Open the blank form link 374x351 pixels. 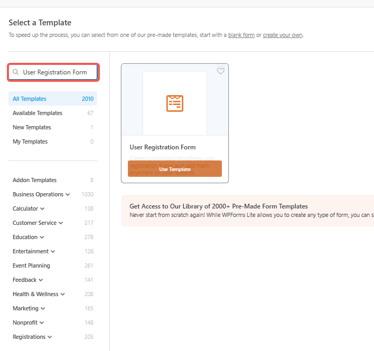pos(241,35)
